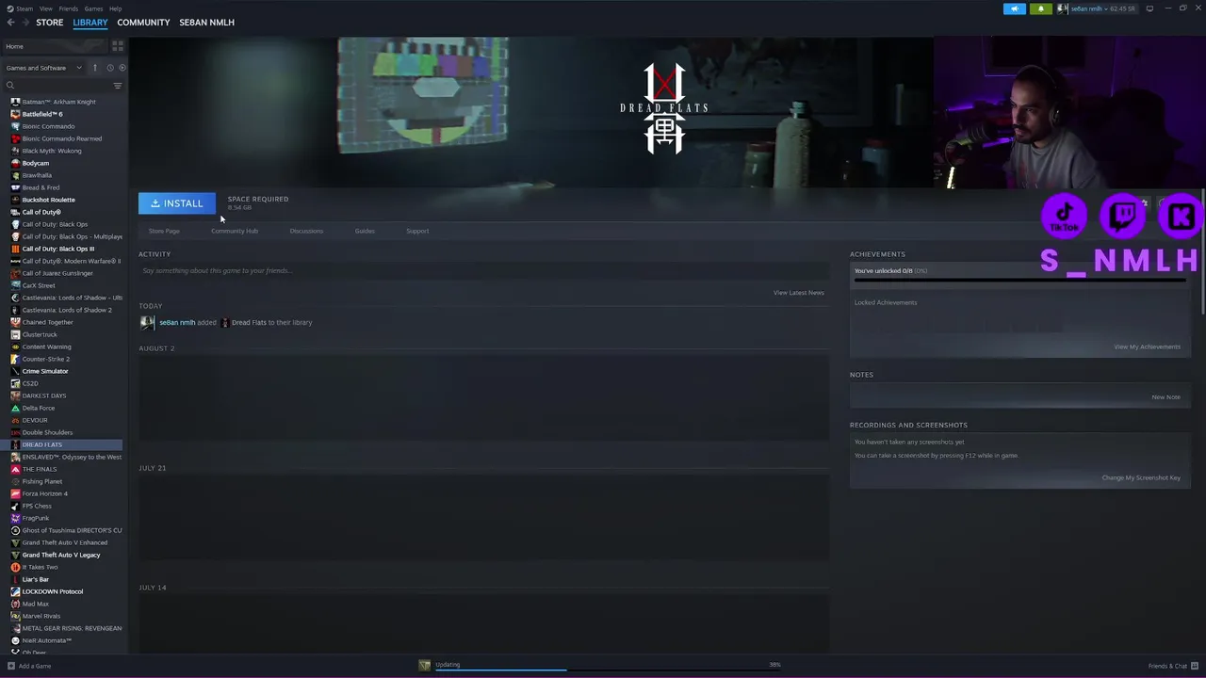Open the Games menu
The width and height of the screenshot is (1206, 678).
pos(93,8)
